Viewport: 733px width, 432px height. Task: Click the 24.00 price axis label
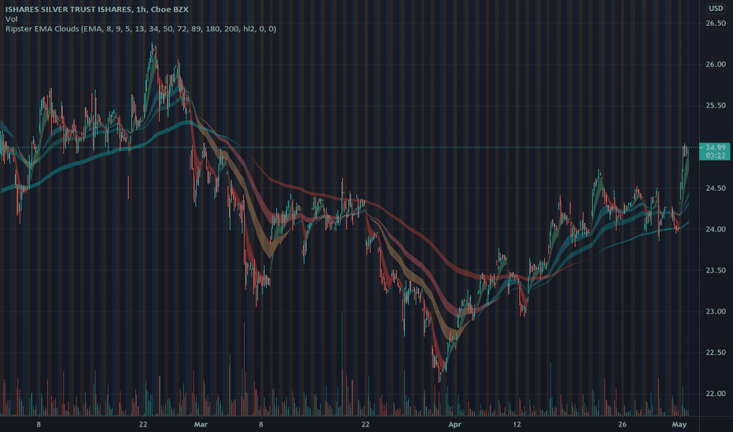[716, 229]
